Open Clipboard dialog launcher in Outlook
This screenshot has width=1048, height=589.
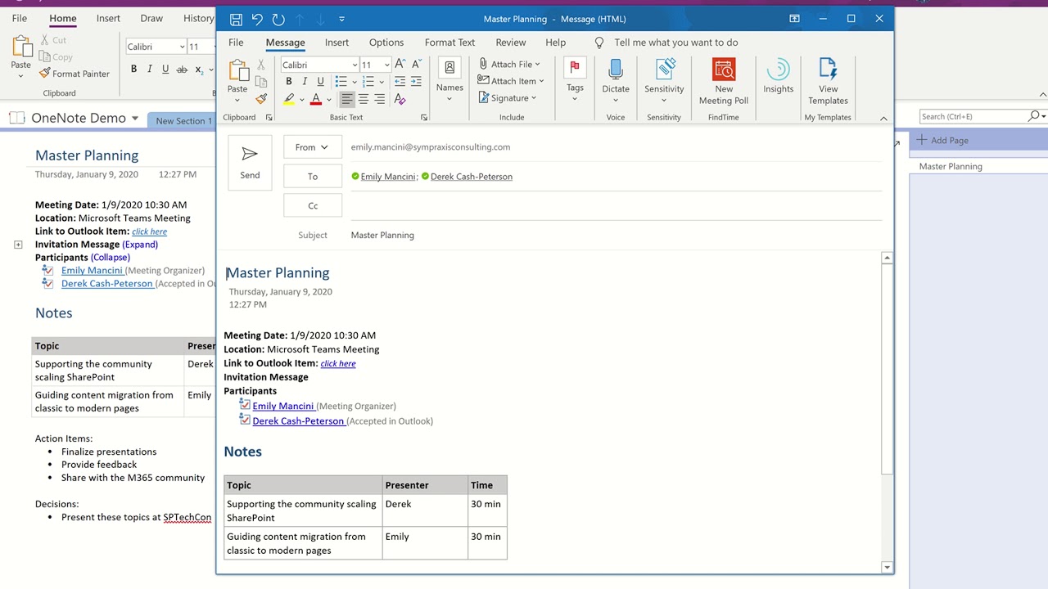tap(269, 118)
